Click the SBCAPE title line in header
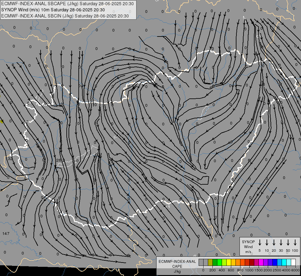The width and height of the screenshot is (301, 276). [x=67, y=4]
